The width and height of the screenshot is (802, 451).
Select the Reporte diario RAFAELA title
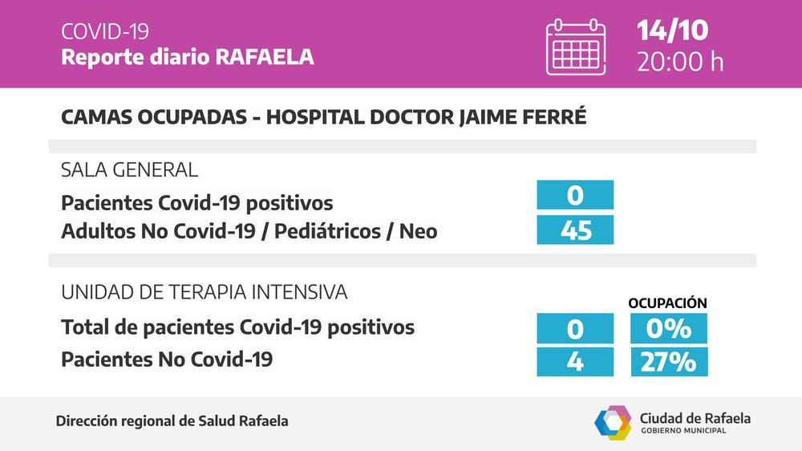click(188, 58)
